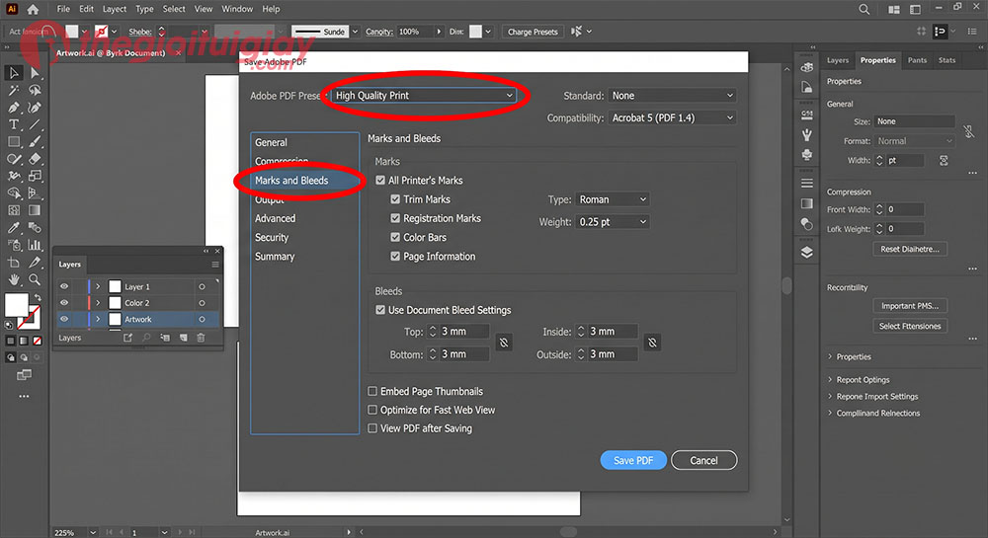Swap fill and stroke colors
988x538 pixels.
38,298
